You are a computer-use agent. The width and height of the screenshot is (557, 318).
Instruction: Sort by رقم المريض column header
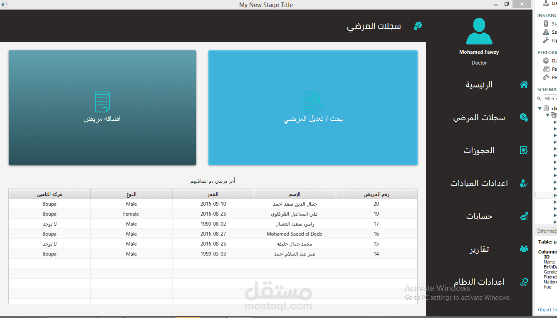coord(376,194)
